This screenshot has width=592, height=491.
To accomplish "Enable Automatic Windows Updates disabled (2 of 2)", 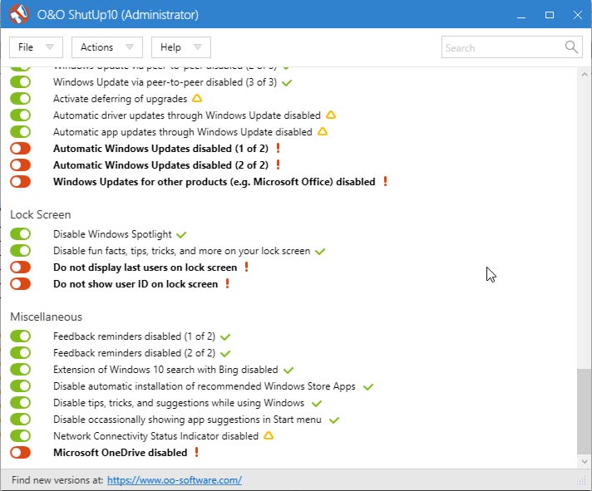I will (x=21, y=164).
